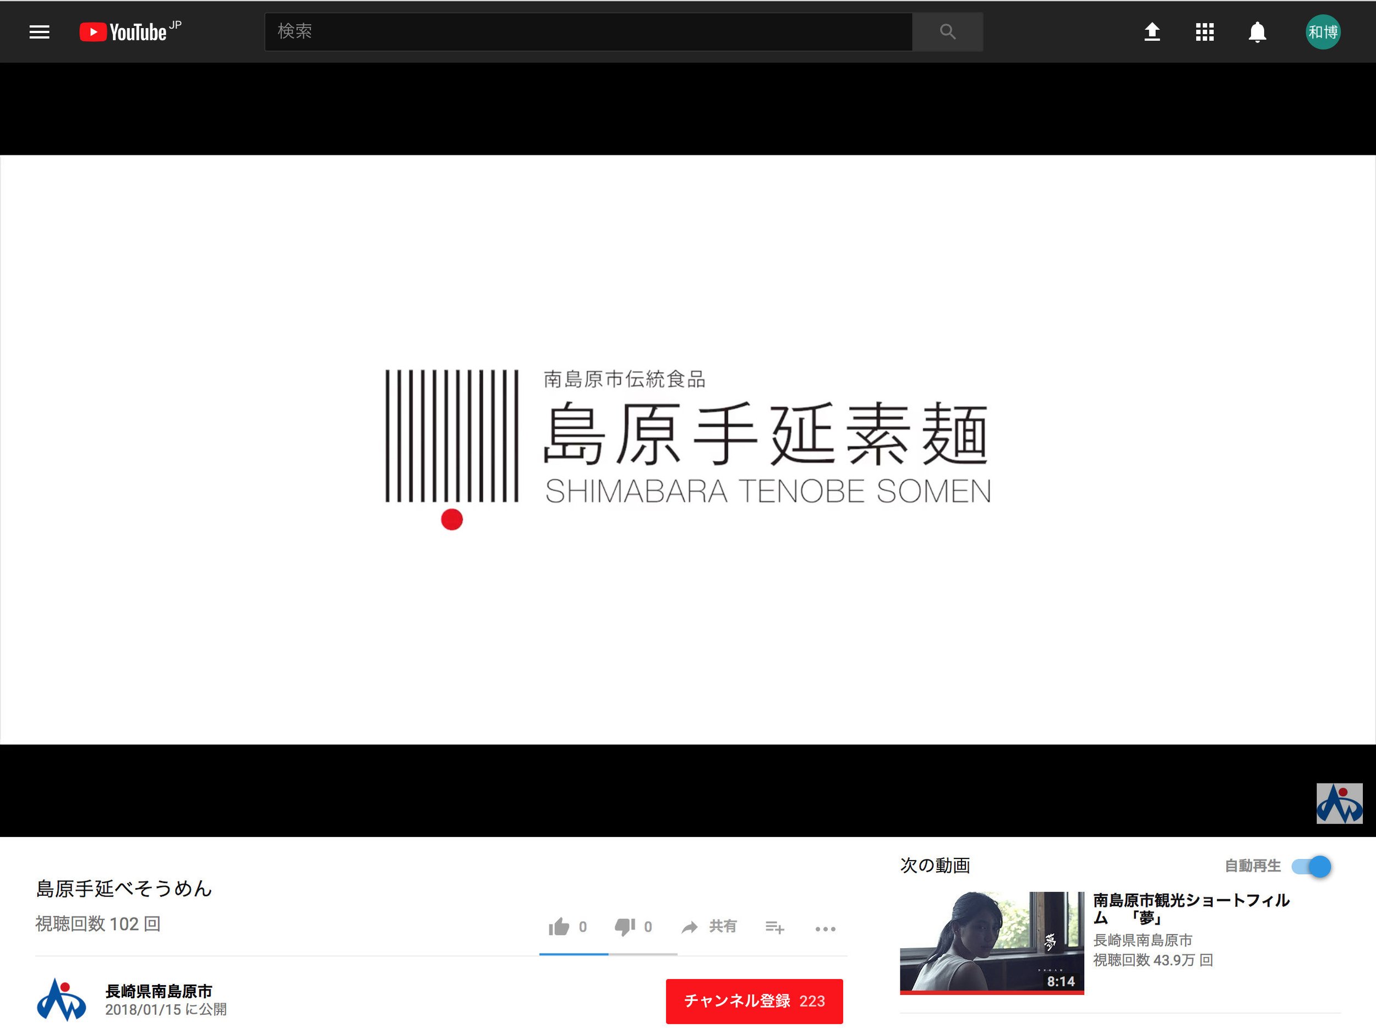
Task: Open 南島原市観光ショートフィルム「夢」 title
Action: coord(1191,909)
